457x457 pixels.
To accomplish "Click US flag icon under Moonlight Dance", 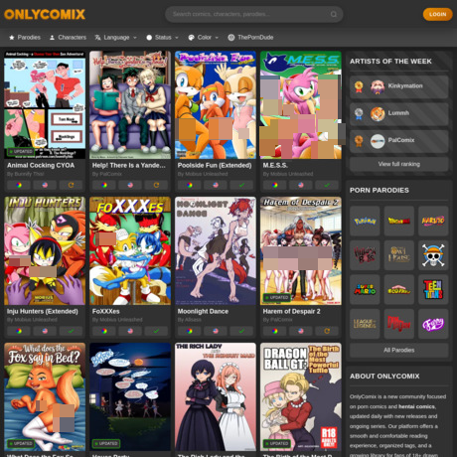I will (216, 331).
